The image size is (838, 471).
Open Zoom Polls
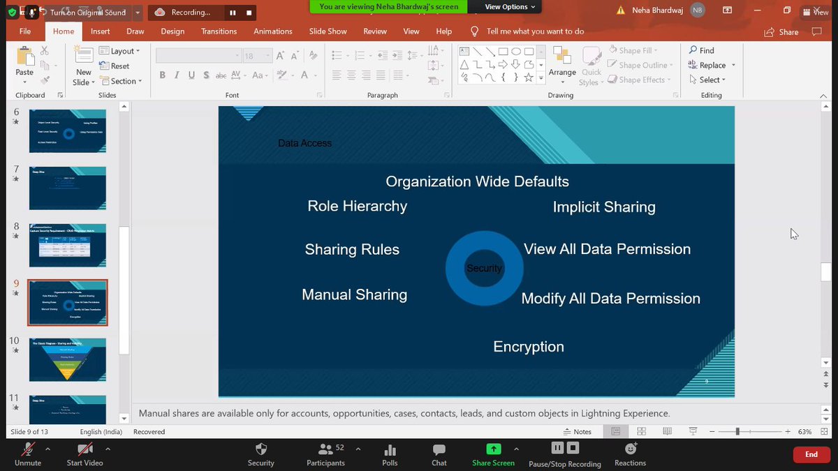coord(390,454)
